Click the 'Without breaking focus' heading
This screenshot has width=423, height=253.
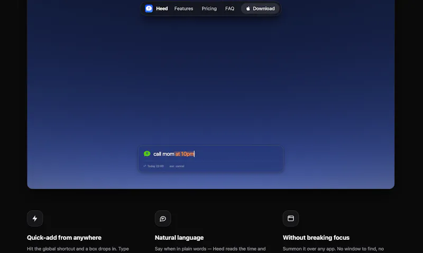click(316, 238)
